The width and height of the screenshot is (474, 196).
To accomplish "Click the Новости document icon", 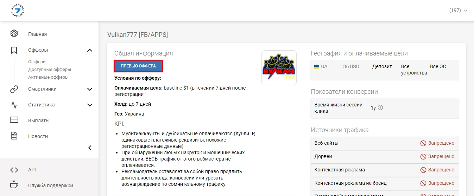I will click(x=14, y=136).
